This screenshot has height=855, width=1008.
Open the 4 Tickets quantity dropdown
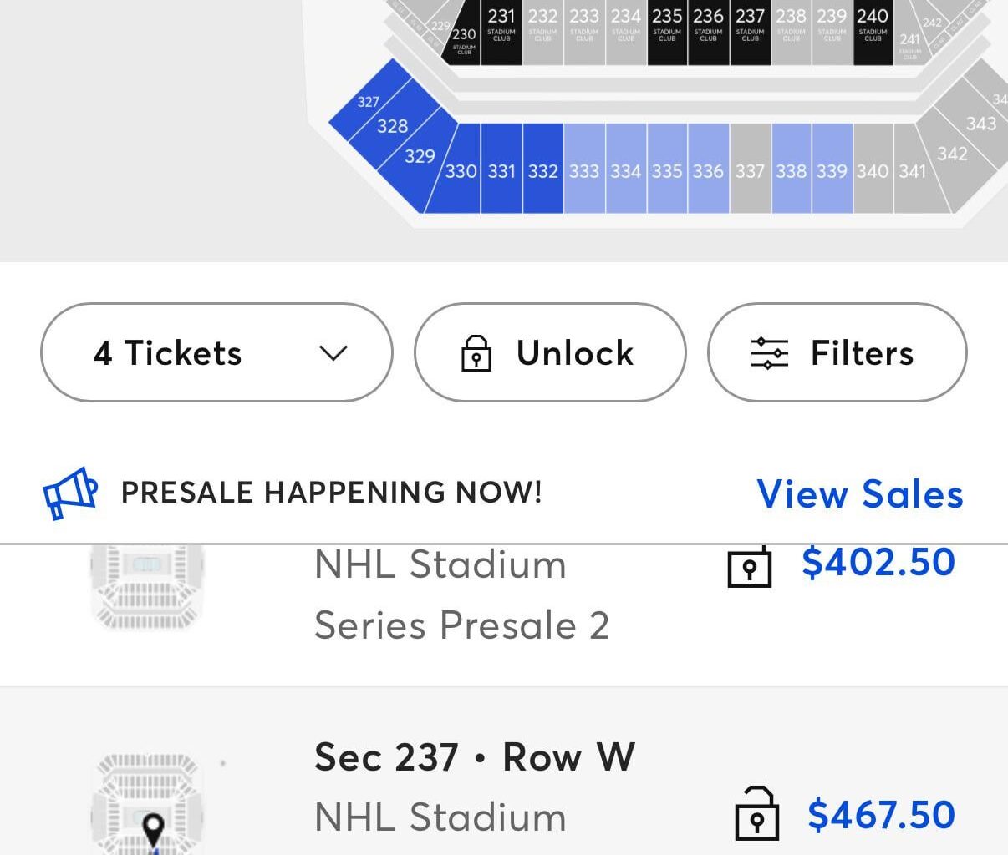point(216,352)
